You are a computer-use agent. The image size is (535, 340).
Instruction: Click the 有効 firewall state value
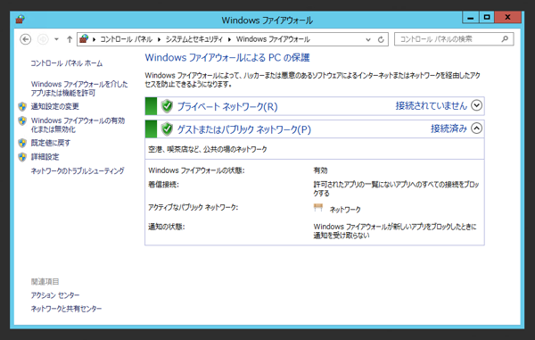(320, 170)
